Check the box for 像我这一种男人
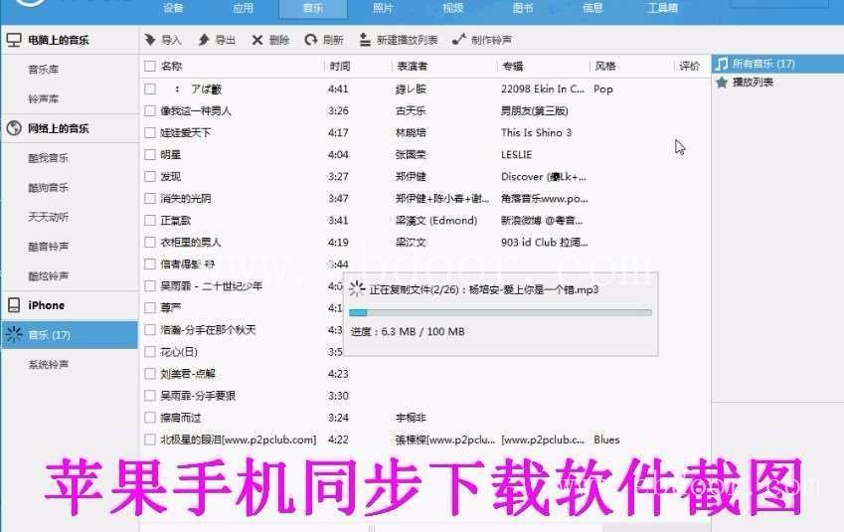Screen dimensions: 844x532 tap(150, 111)
